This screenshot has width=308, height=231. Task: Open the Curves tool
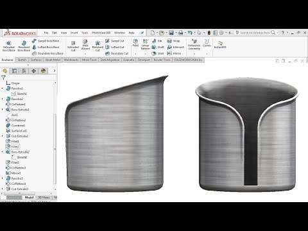207,43
